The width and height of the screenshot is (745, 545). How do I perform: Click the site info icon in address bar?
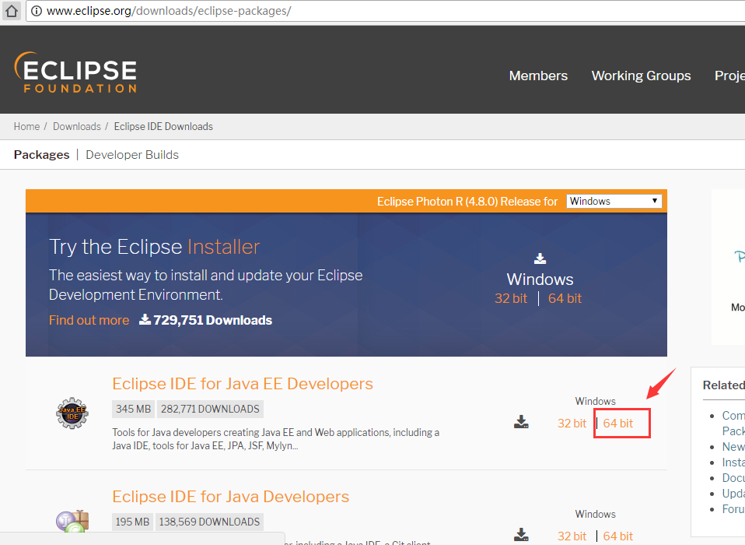[x=36, y=11]
